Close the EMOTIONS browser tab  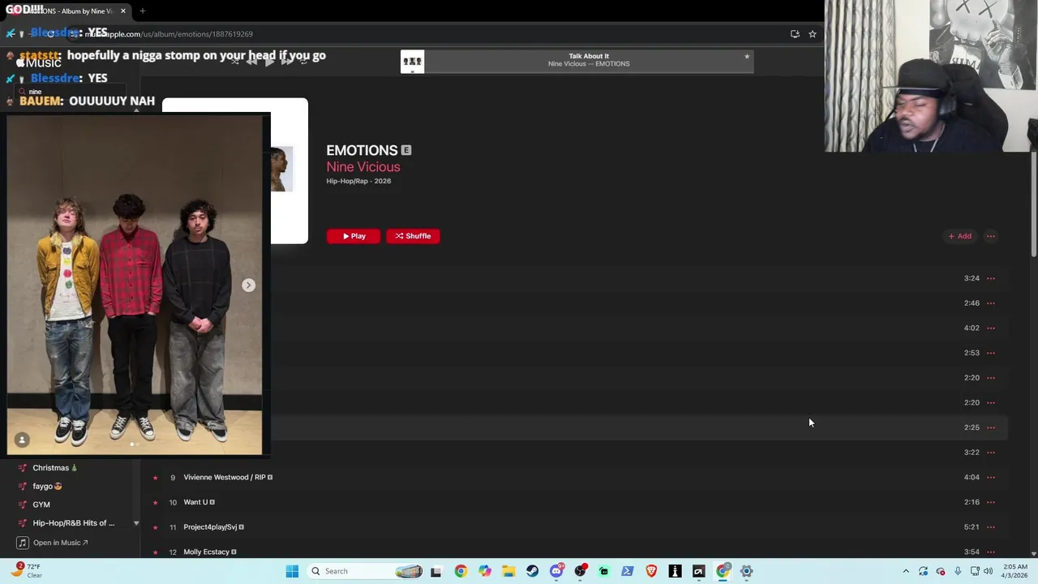click(x=123, y=11)
